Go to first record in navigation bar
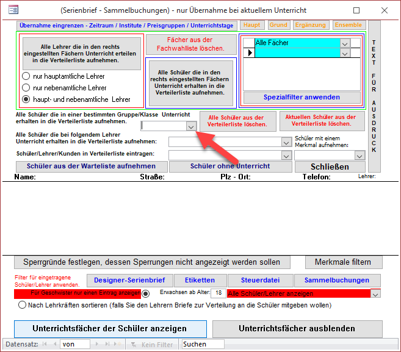Image resolution: width=401 pixels, height=352 pixels. (45, 344)
